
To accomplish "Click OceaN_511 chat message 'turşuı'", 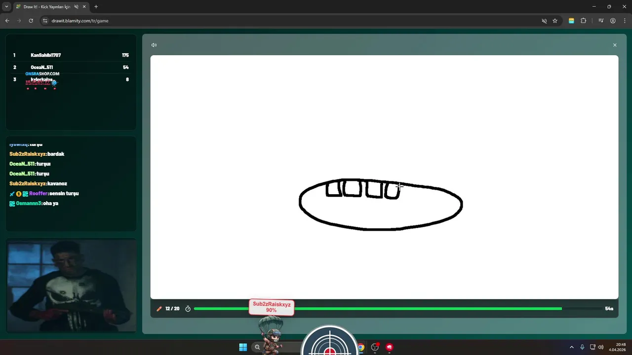I will click(30, 164).
